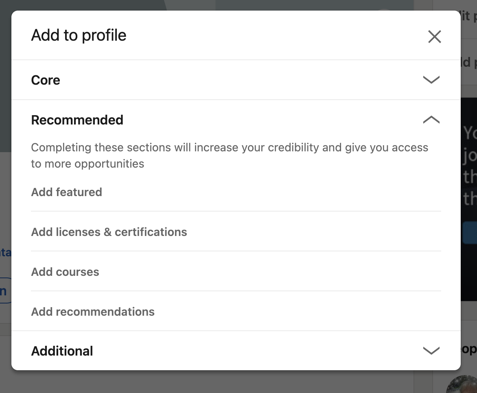The image size is (477, 393).
Task: Click the partially hidden heading at bottom right
Action: (469, 349)
